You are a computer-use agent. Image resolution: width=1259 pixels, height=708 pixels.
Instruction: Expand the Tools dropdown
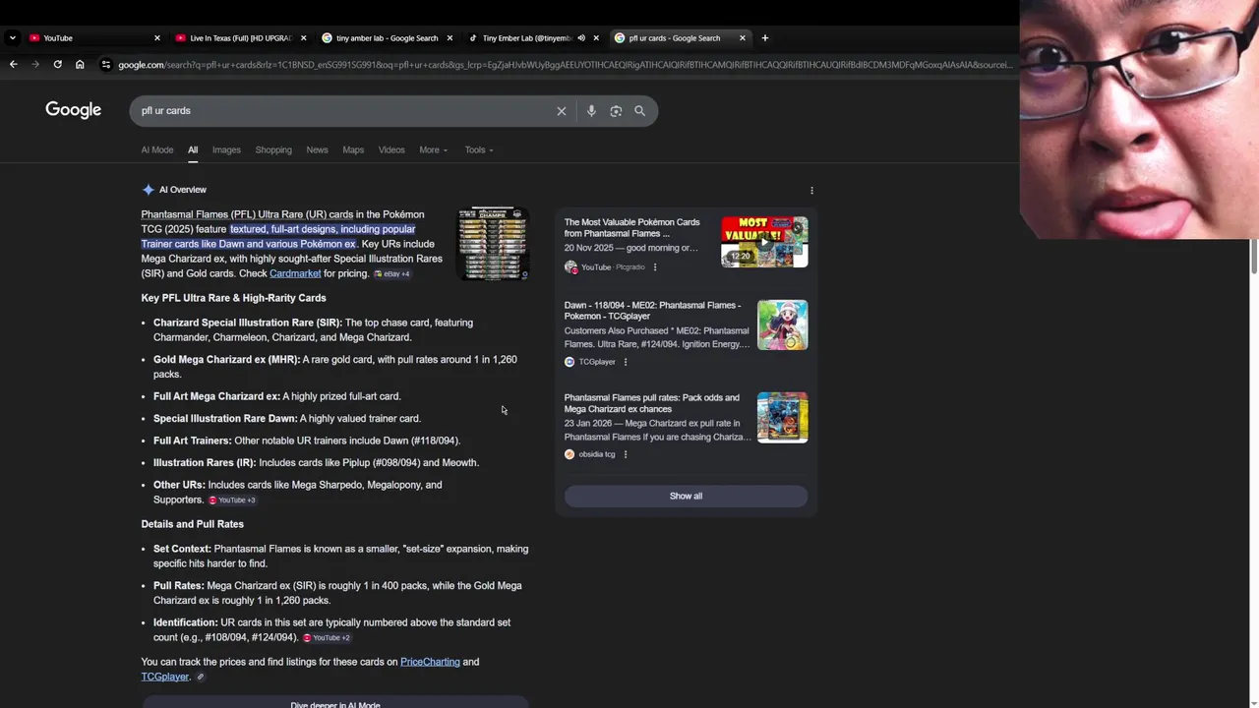(x=479, y=150)
